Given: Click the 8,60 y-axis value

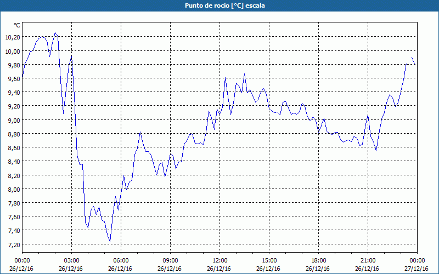Looking at the screenshot, I should coord(14,148).
